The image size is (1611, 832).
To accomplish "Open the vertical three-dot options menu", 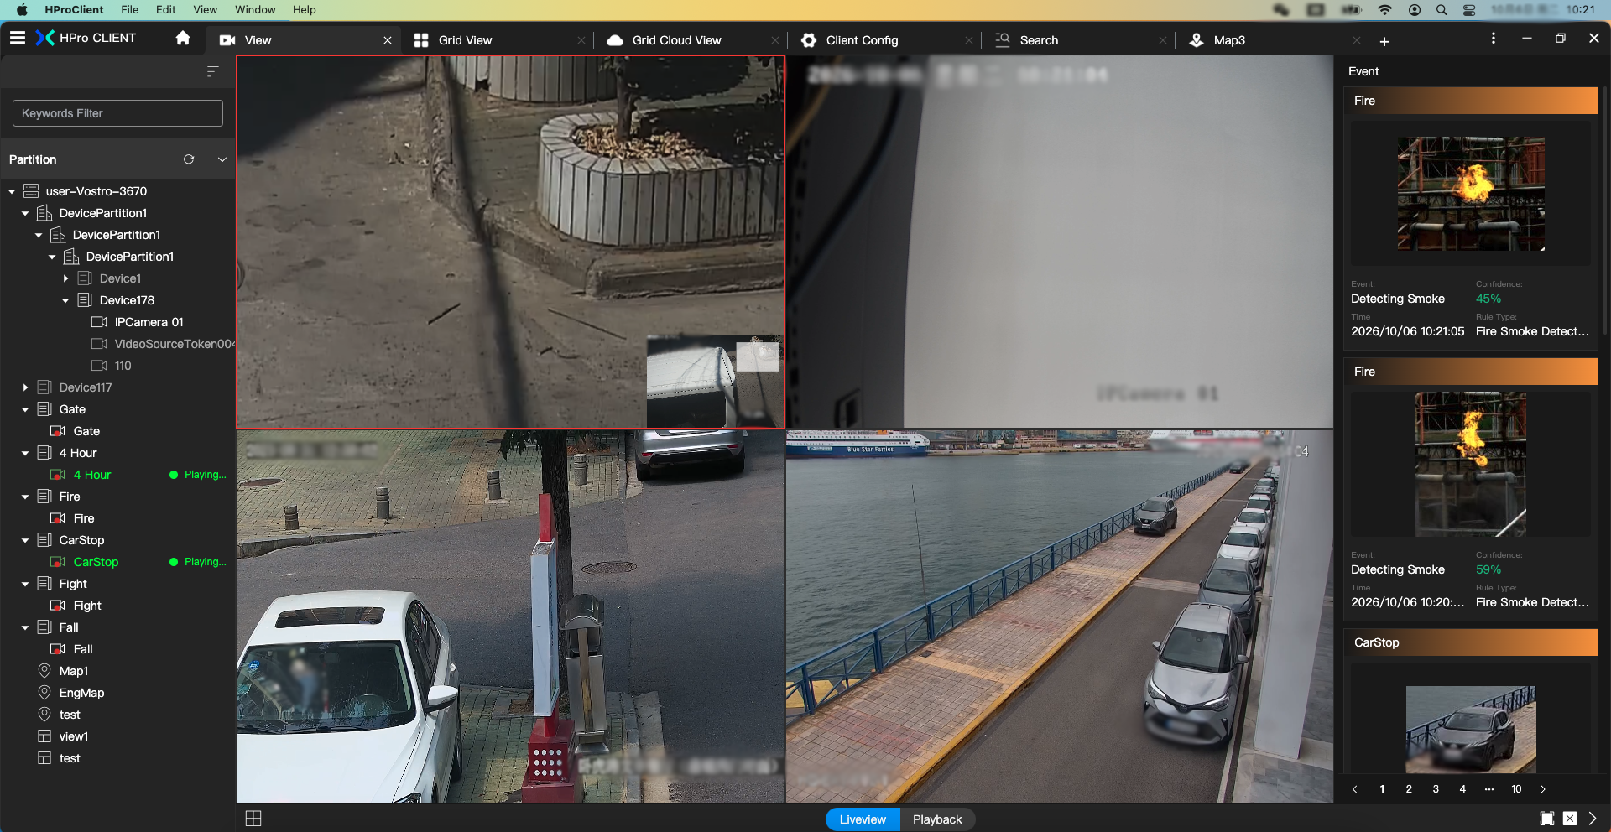I will pos(1494,39).
